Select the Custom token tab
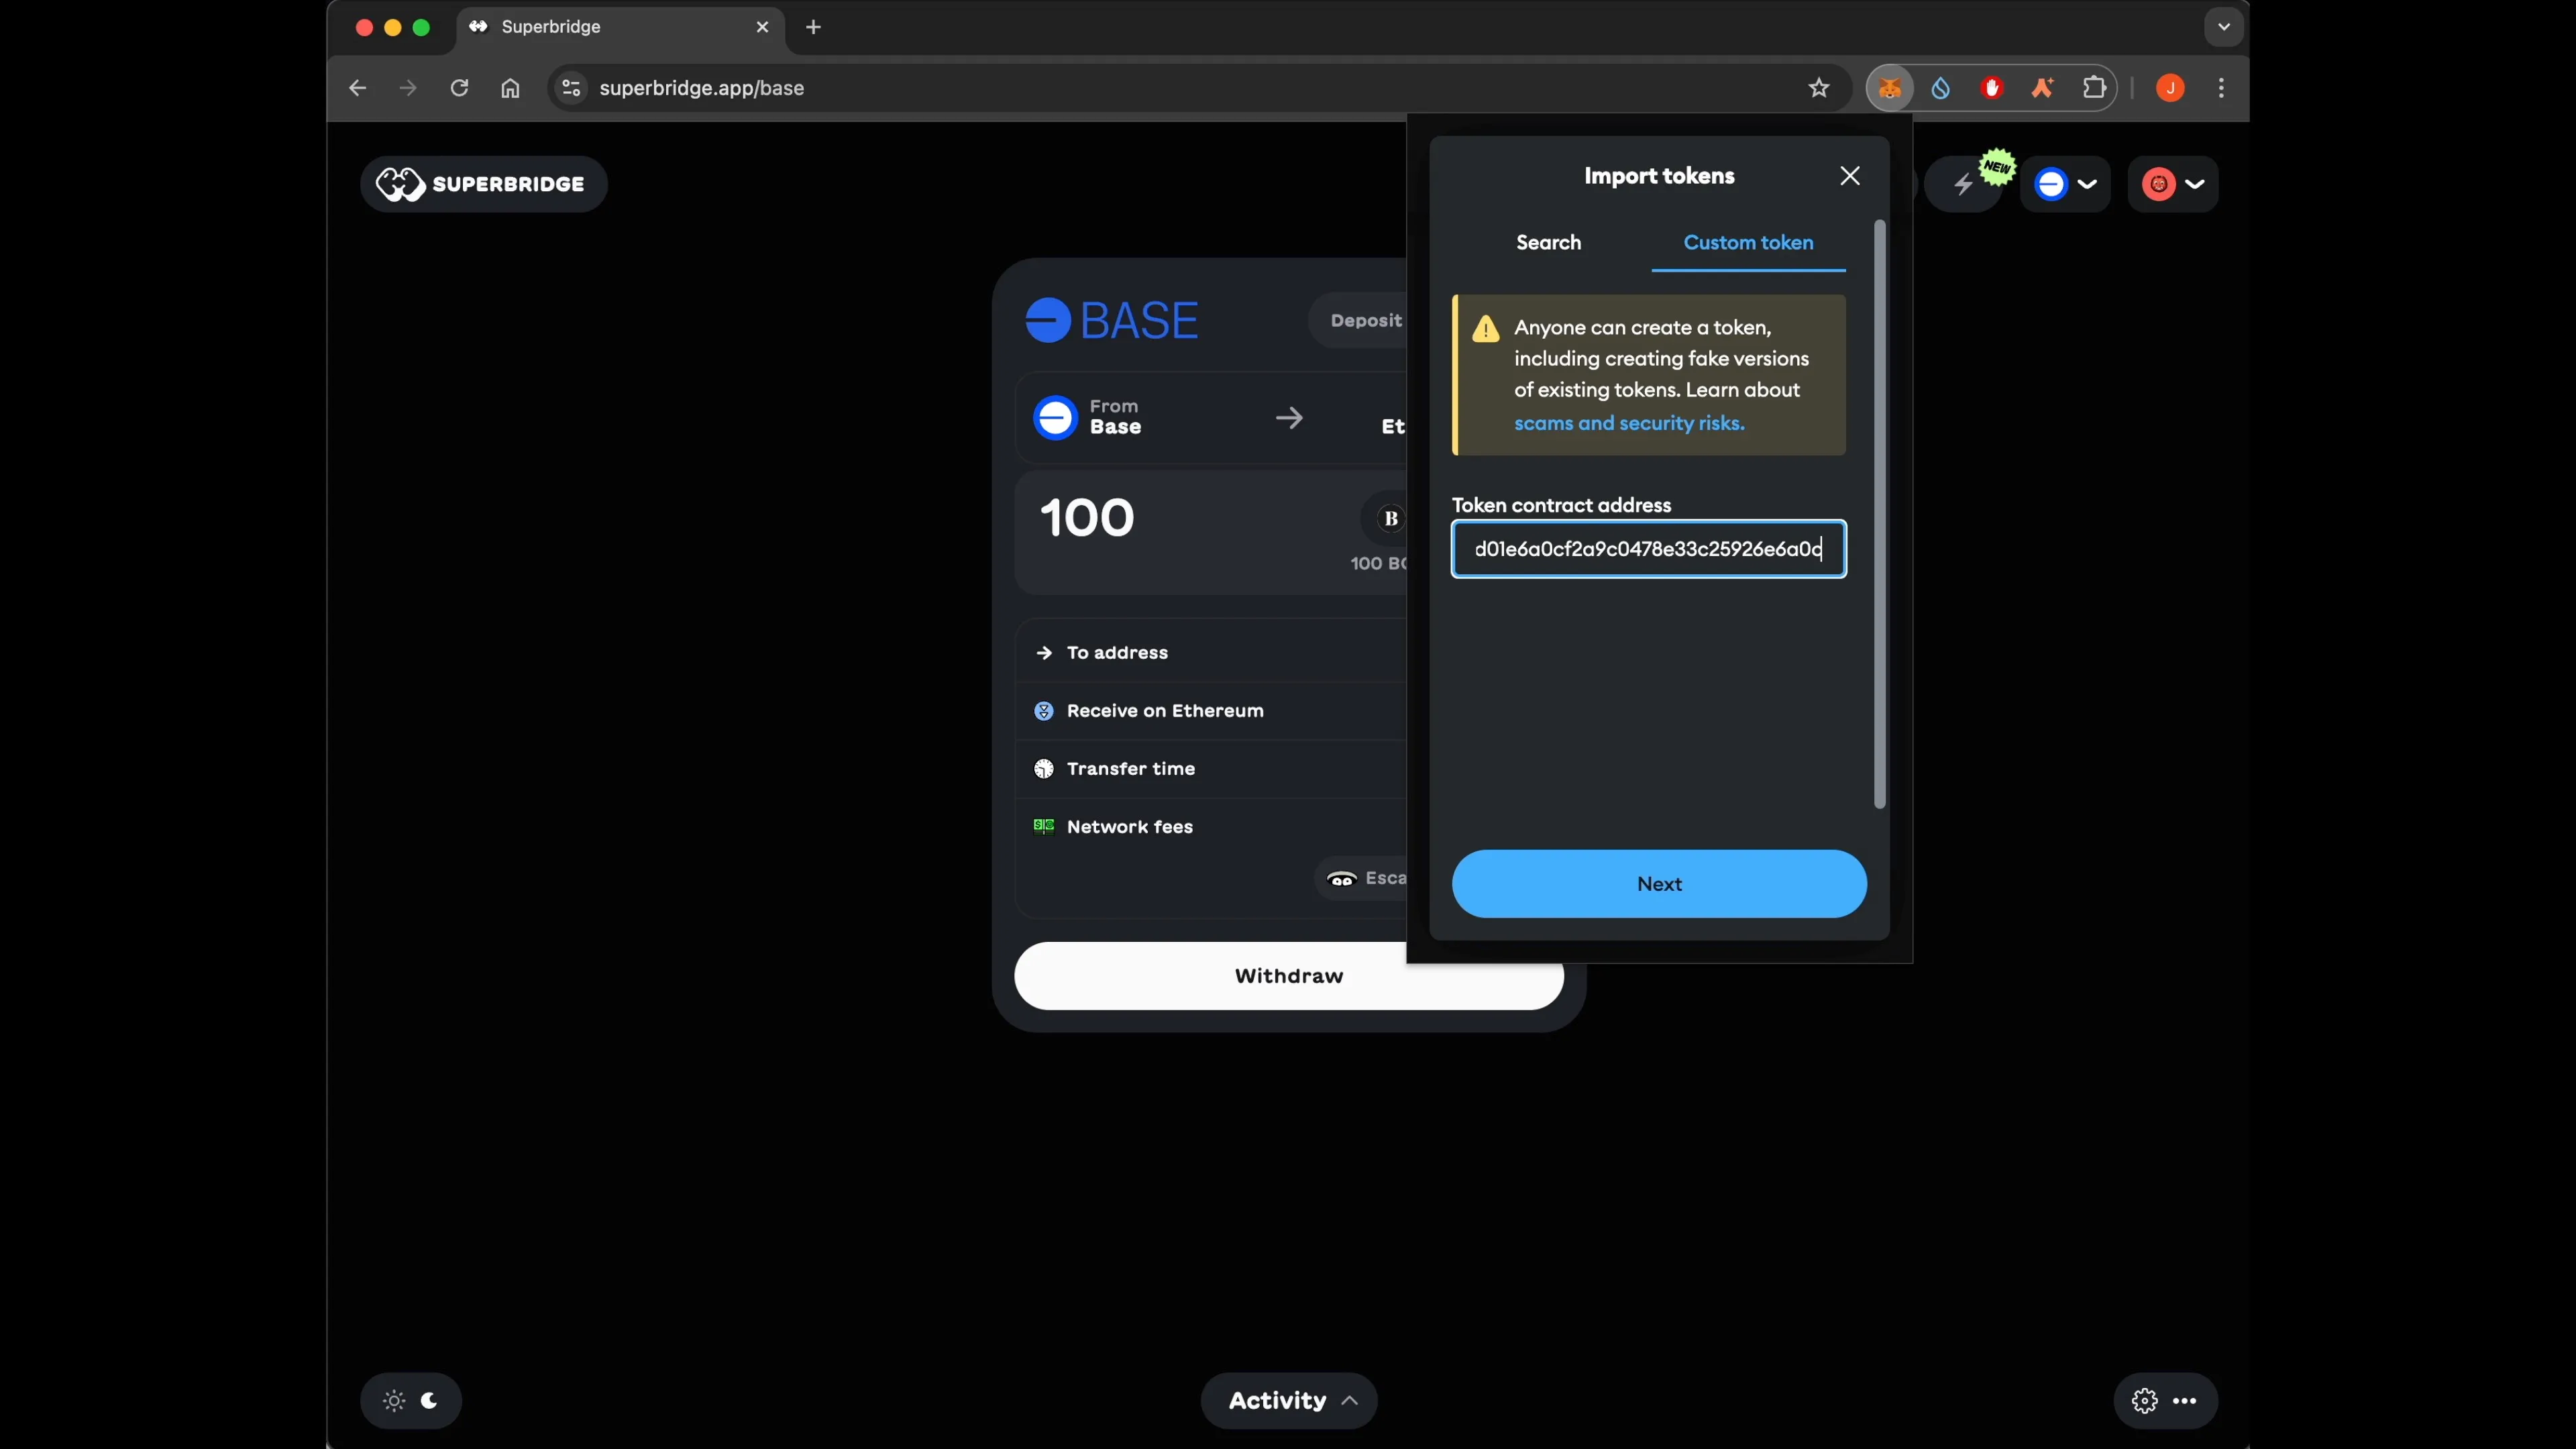The image size is (2576, 1449). coord(1748,243)
